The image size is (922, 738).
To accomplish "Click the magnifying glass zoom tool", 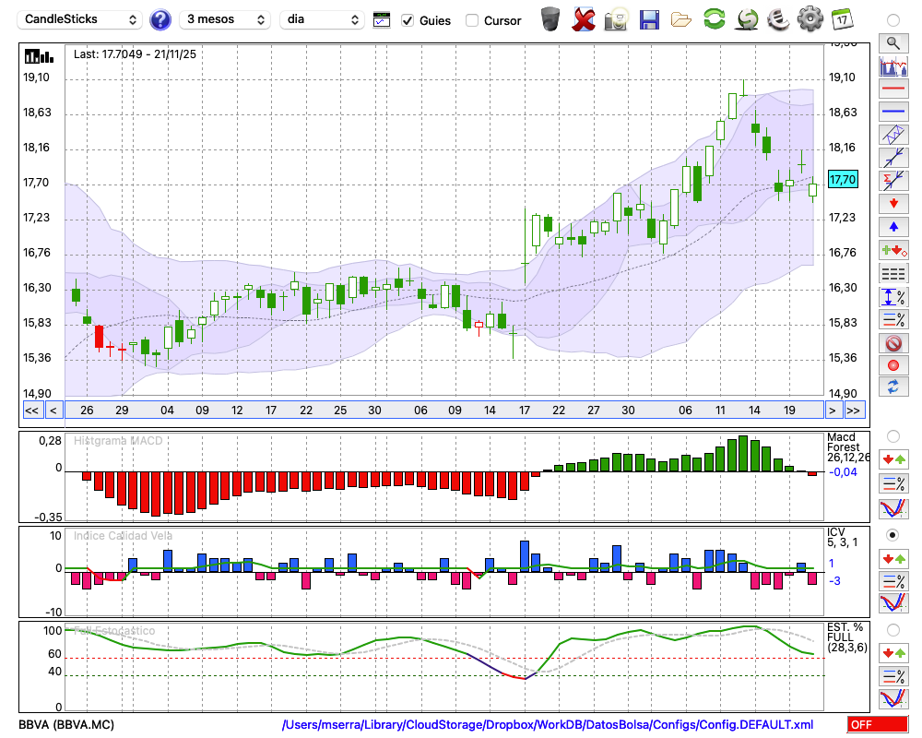I will pyautogui.click(x=892, y=42).
